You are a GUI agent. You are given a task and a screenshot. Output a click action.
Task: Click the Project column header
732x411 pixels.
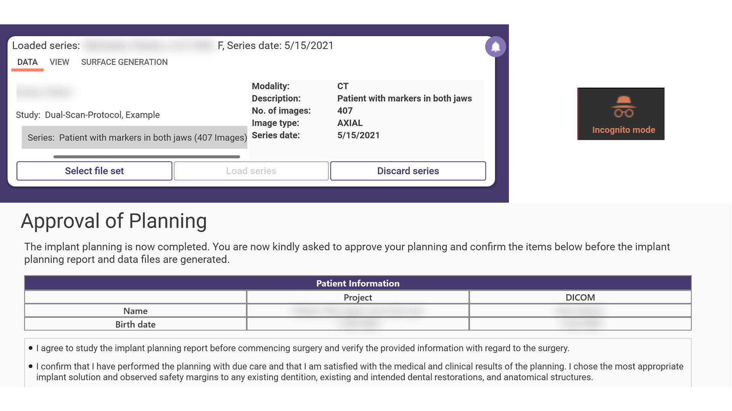(x=358, y=297)
